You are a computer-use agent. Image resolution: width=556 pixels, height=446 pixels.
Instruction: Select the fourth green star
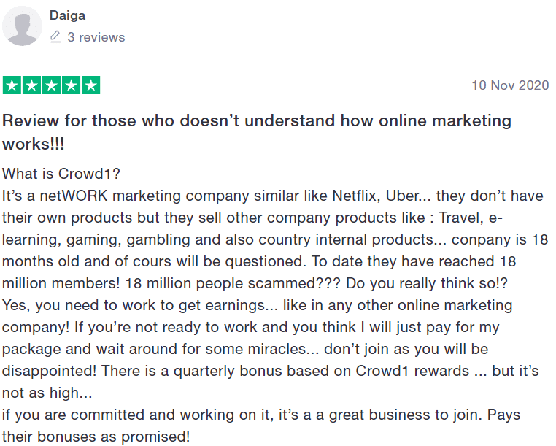[x=72, y=85]
